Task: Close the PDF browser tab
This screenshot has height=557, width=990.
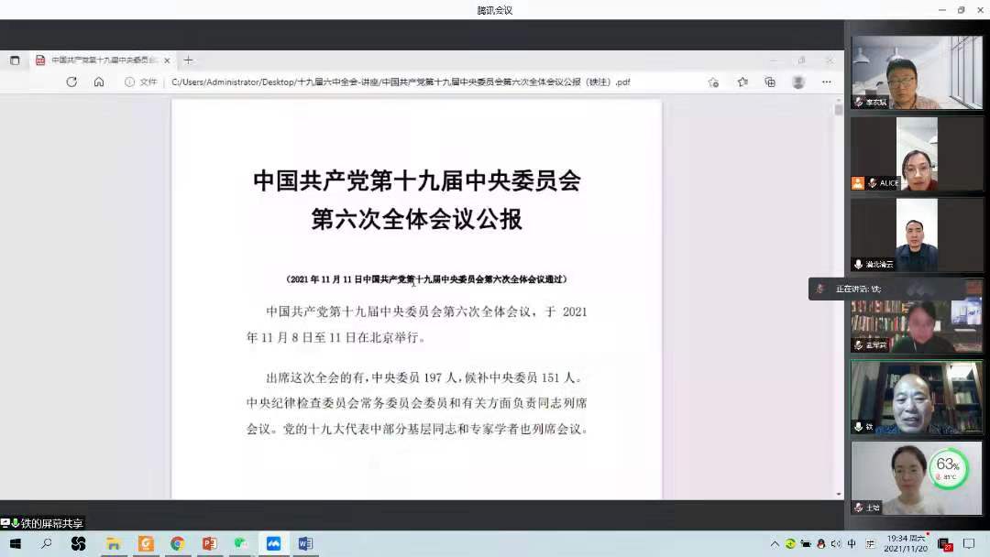Action: point(167,60)
